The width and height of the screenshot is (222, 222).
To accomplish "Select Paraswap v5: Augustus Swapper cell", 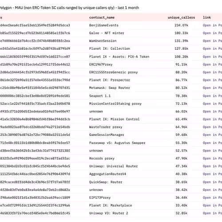I will [x=117, y=143].
